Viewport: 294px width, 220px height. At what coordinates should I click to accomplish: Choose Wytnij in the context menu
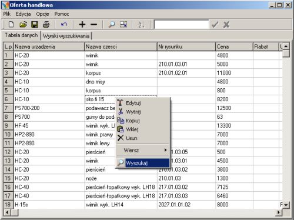click(x=143, y=112)
